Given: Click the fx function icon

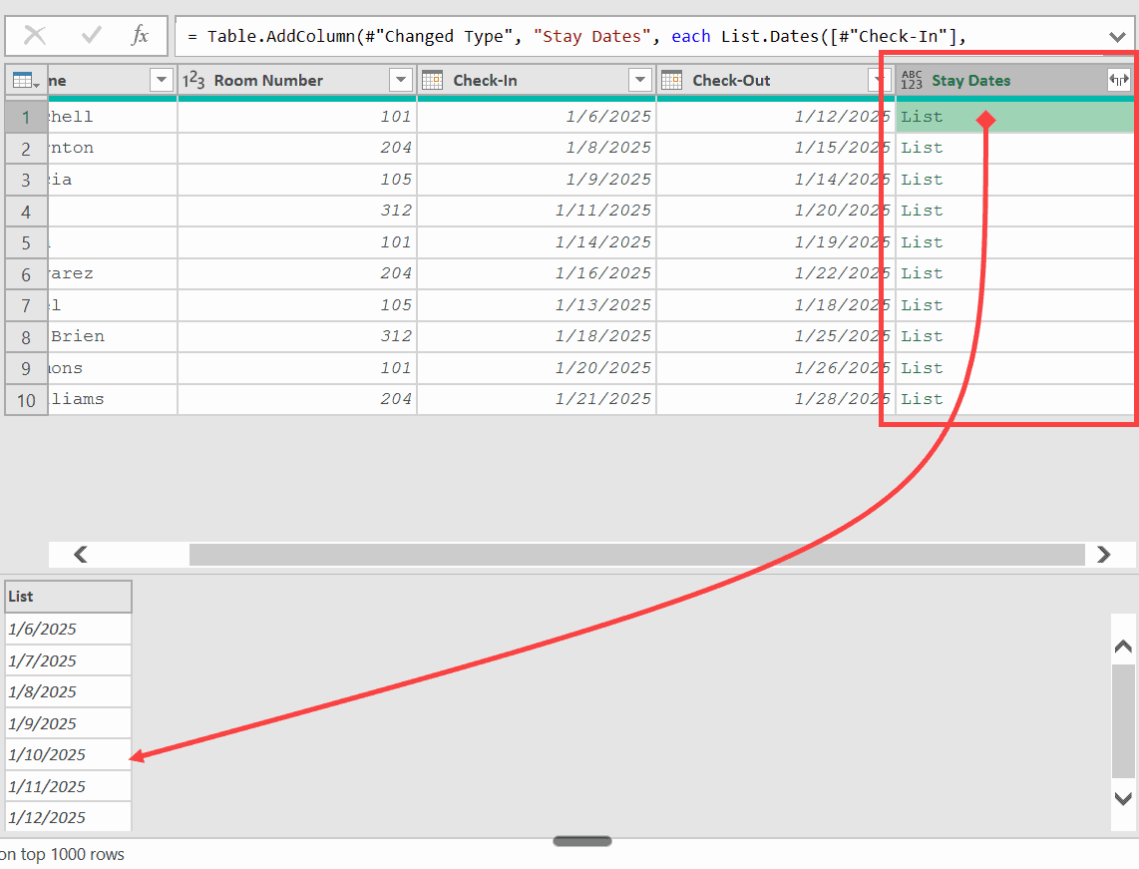Looking at the screenshot, I should coord(140,36).
